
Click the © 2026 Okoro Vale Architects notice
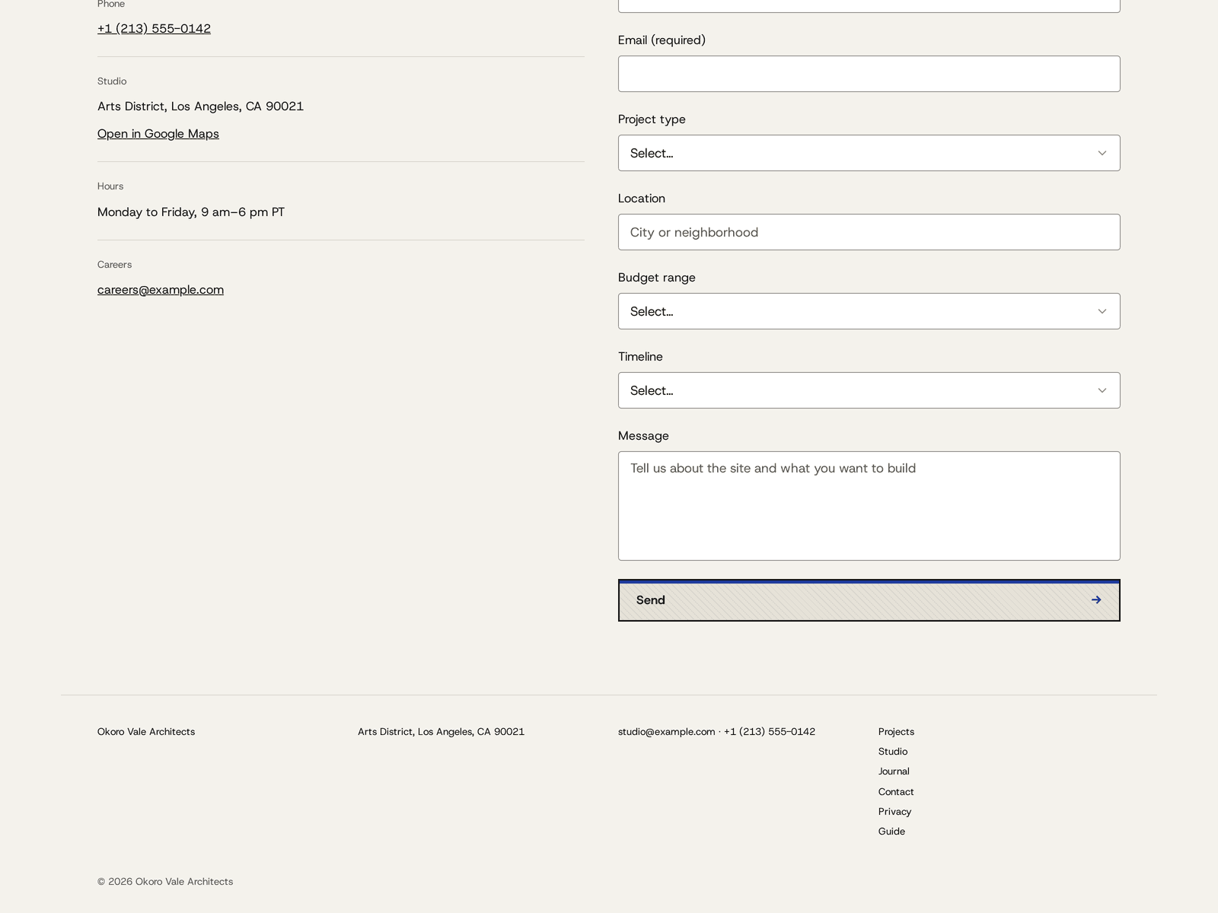click(165, 882)
